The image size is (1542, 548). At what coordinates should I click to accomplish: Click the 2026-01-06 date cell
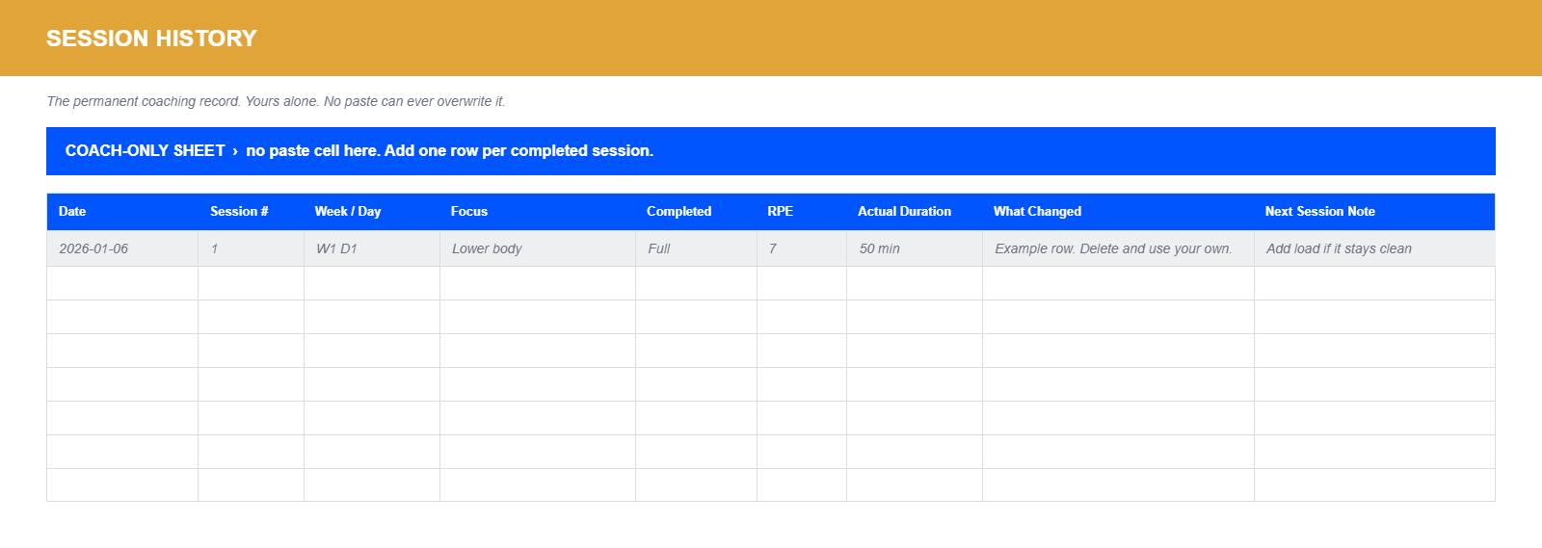tap(122, 248)
